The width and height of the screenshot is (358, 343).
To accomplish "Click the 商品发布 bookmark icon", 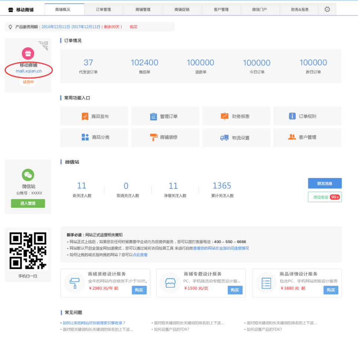I will (x=85, y=116).
